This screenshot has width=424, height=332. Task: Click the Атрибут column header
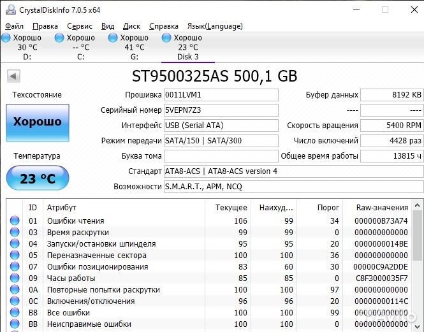coord(124,208)
